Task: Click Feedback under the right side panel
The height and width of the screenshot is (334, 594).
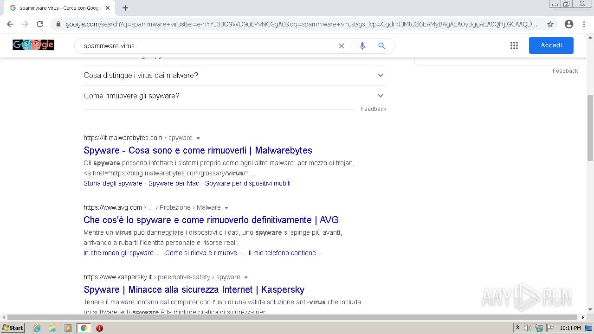Action: coord(565,71)
